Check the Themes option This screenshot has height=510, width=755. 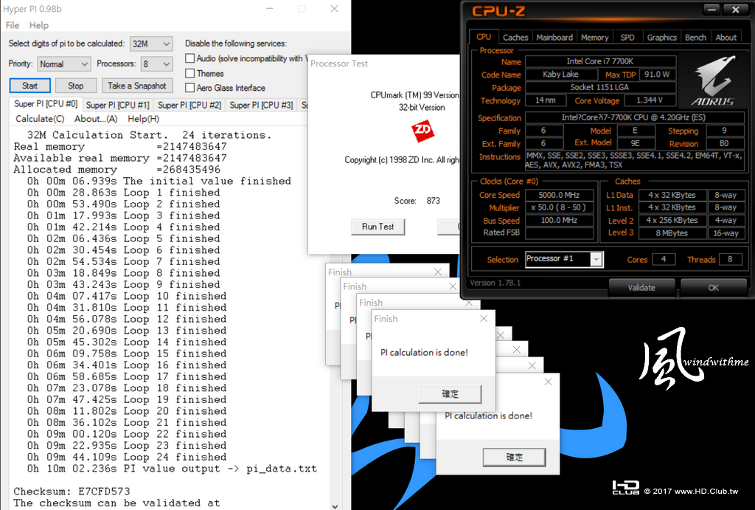click(x=189, y=73)
